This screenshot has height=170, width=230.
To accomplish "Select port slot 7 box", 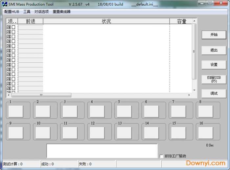I will point(179,112).
